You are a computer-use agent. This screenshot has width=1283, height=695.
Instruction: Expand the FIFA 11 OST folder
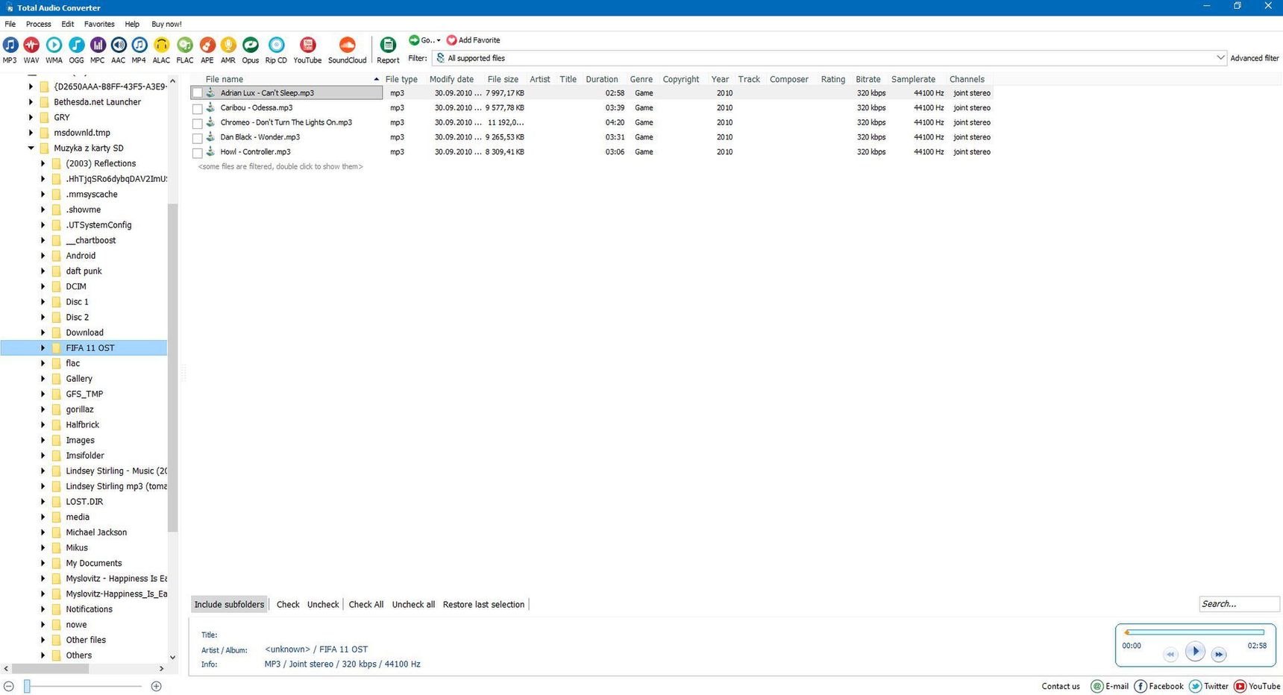tap(43, 348)
